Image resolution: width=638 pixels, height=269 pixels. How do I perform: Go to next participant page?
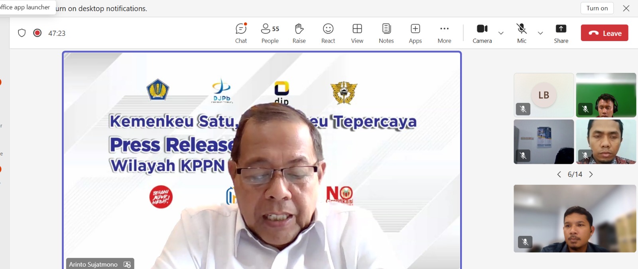[591, 175]
